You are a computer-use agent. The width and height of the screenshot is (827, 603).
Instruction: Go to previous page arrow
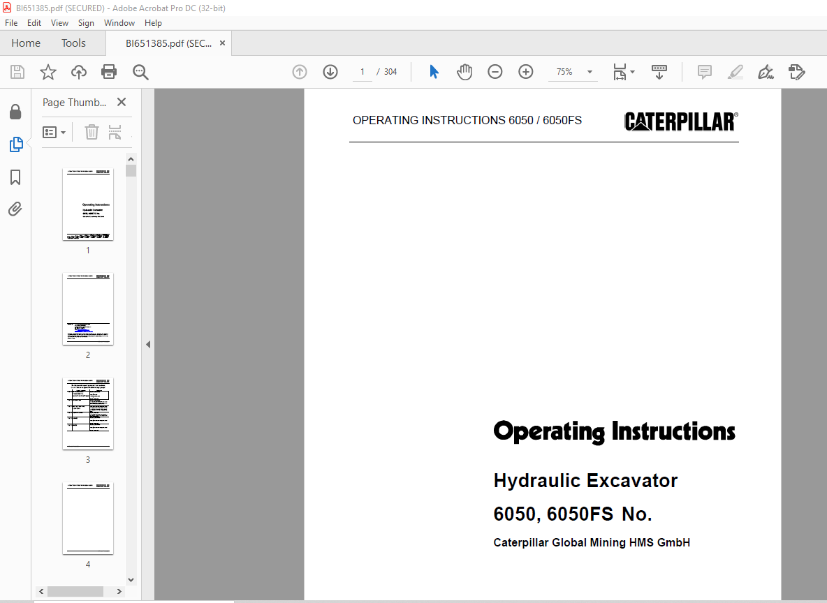point(300,72)
